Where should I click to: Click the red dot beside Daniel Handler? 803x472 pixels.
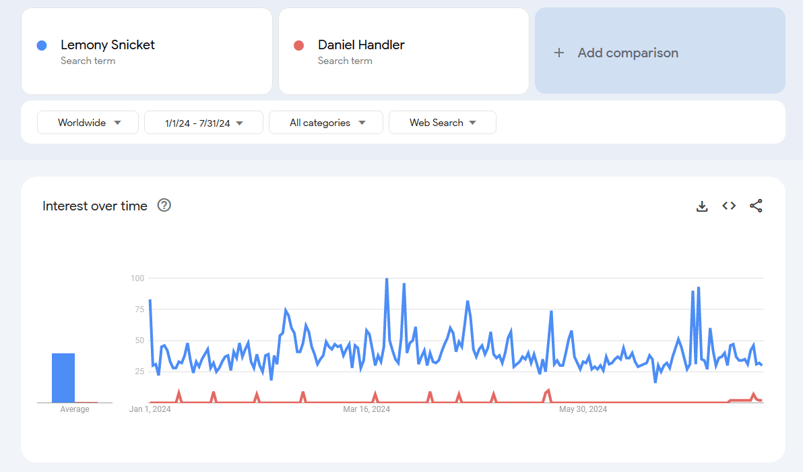coord(299,45)
